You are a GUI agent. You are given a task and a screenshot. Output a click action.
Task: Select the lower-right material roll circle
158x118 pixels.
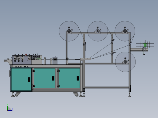[x=125, y=62]
